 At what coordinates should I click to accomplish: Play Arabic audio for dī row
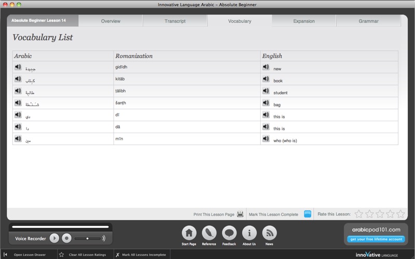pos(18,114)
